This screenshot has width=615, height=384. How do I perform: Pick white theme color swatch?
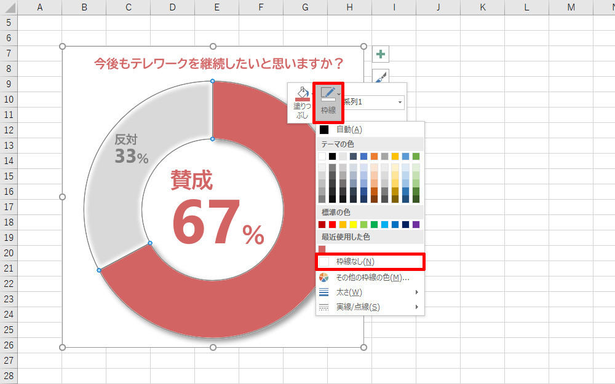322,156
